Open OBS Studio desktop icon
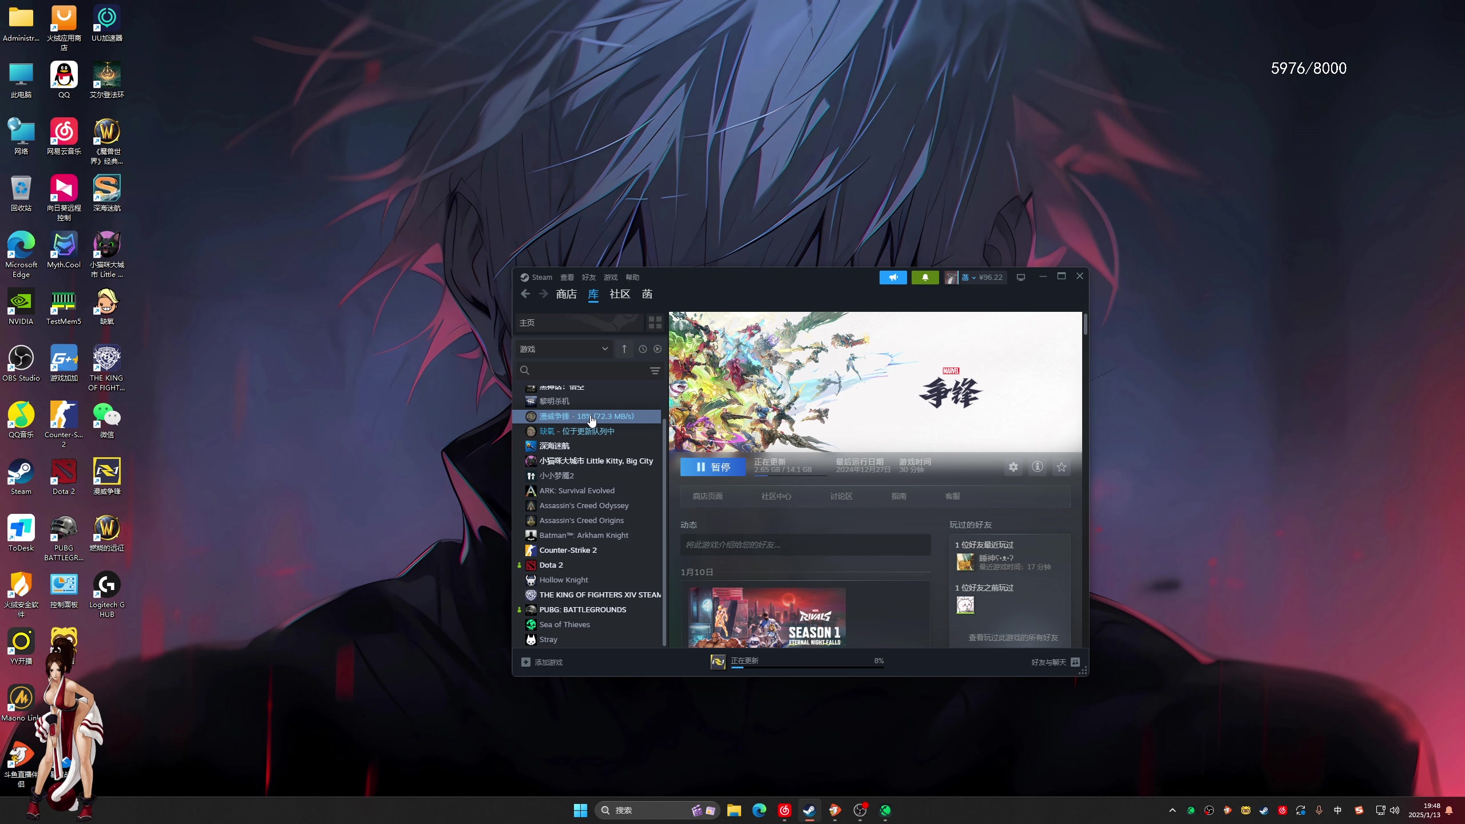 (x=21, y=363)
